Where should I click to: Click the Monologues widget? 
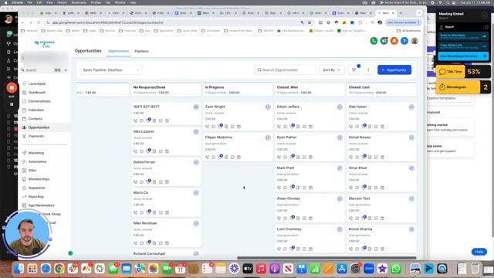pyautogui.click(x=463, y=87)
